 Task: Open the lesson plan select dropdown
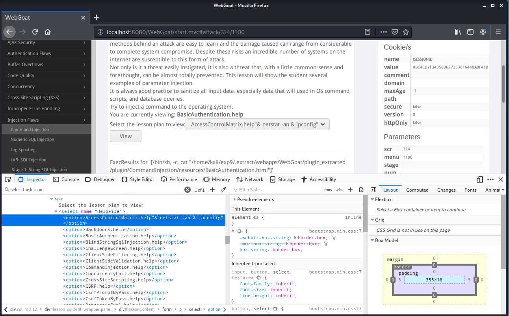(258, 124)
